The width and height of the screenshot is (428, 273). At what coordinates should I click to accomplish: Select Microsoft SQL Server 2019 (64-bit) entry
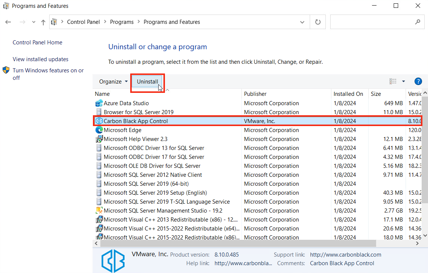(146, 184)
